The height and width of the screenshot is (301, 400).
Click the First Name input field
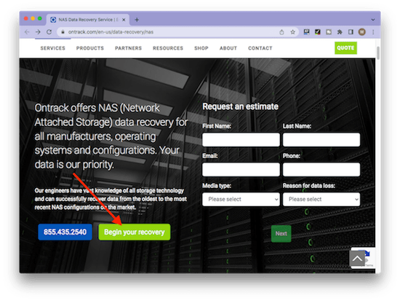pyautogui.click(x=241, y=140)
